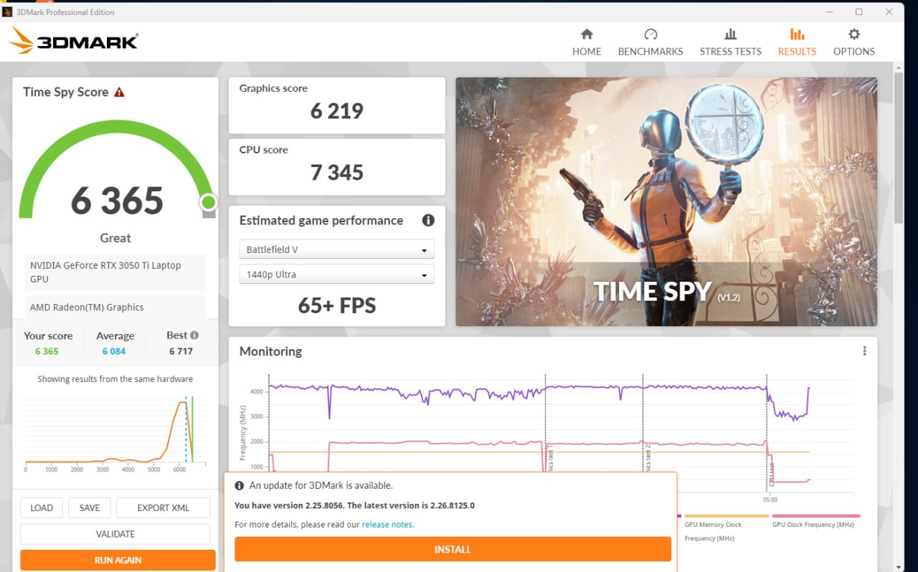The height and width of the screenshot is (572, 918).
Task: Open the Monitoring panel three-dot menu
Action: (864, 351)
